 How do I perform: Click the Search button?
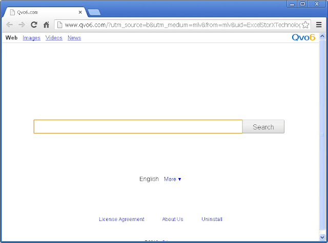(x=263, y=127)
